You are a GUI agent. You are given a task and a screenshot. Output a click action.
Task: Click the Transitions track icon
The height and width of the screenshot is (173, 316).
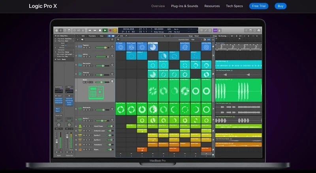pyautogui.click(x=80, y=145)
